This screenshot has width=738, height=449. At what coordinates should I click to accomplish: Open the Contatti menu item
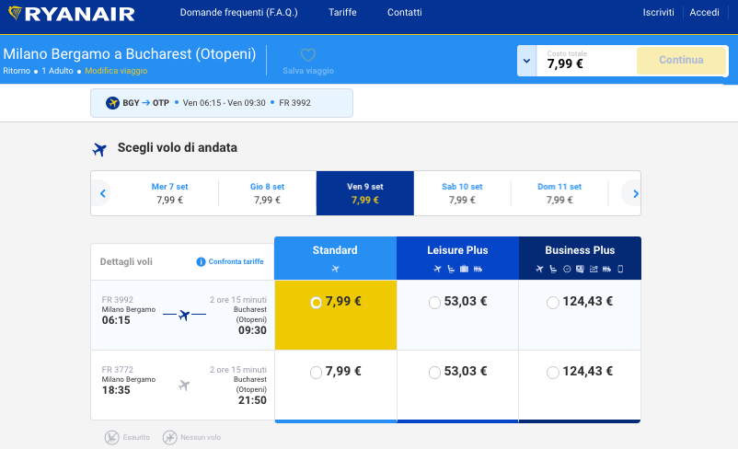404,13
